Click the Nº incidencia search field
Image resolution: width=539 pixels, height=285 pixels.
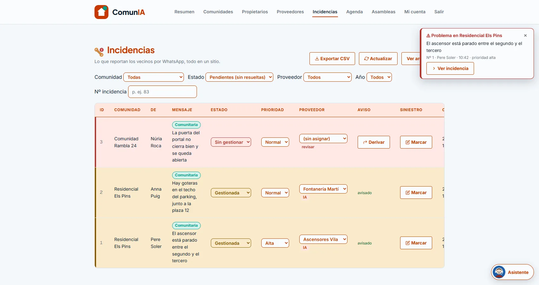(162, 92)
